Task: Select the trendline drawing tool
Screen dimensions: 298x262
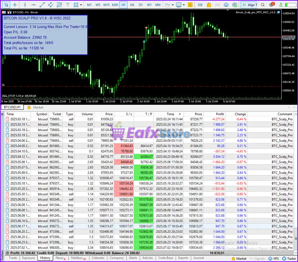Action: [x=42, y=5]
